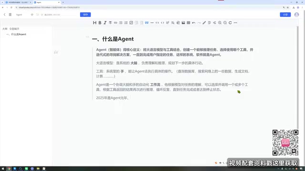305x171 pixels.
Task: Click the line 2025年是Agent元年
Action: click(x=112, y=98)
